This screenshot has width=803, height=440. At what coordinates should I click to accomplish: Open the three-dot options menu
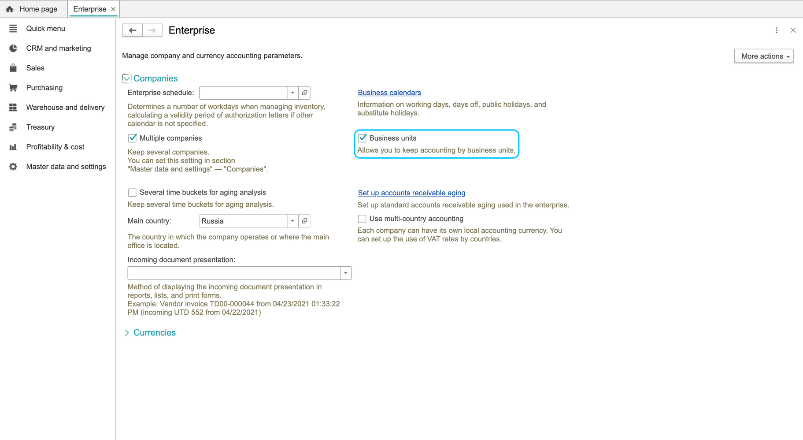point(777,30)
